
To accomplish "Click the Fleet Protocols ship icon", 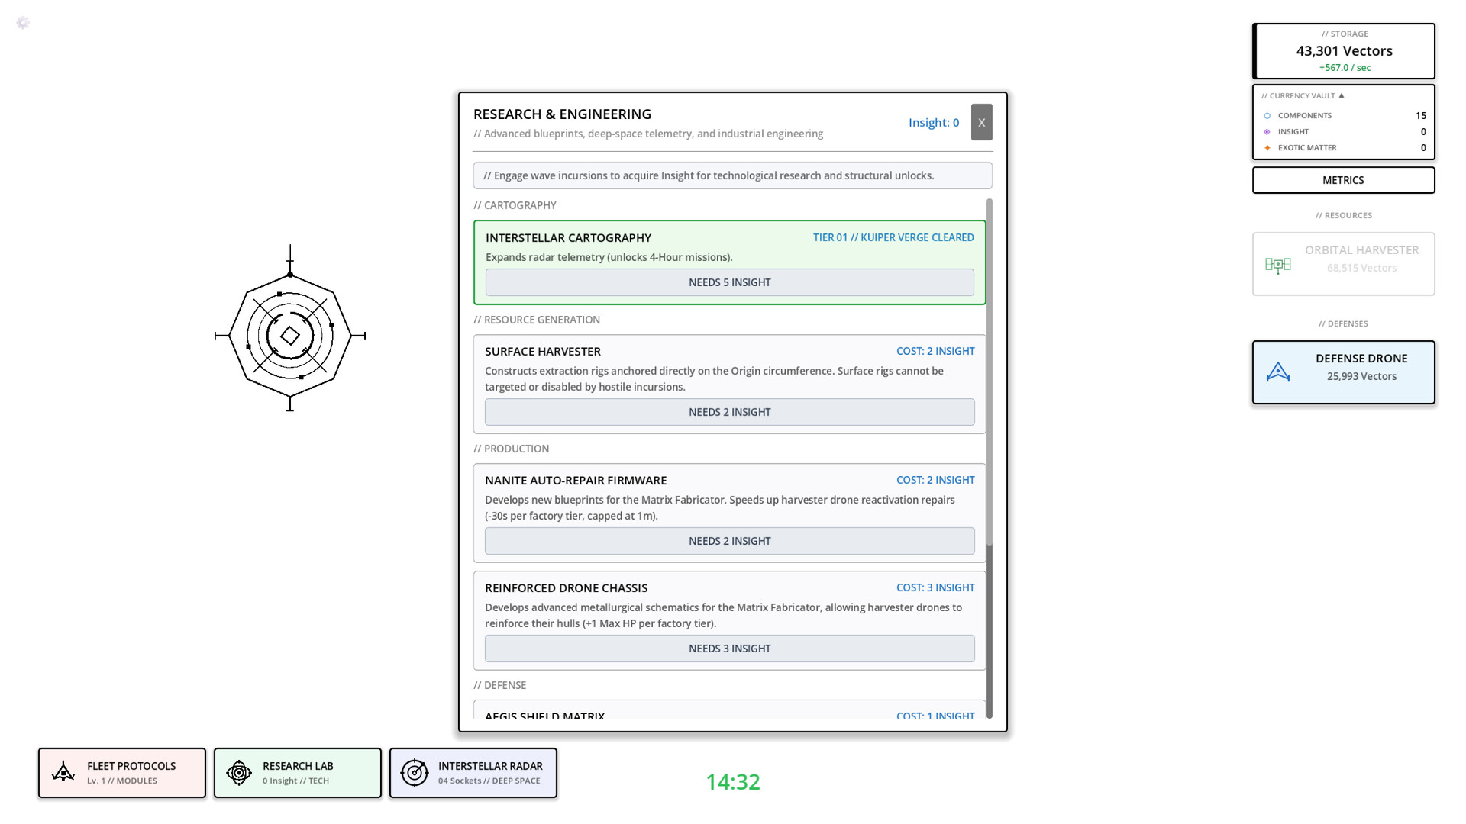I will [x=63, y=772].
